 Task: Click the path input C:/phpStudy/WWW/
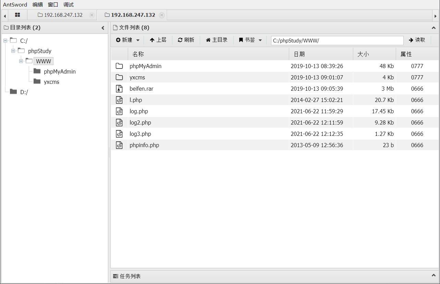point(337,40)
